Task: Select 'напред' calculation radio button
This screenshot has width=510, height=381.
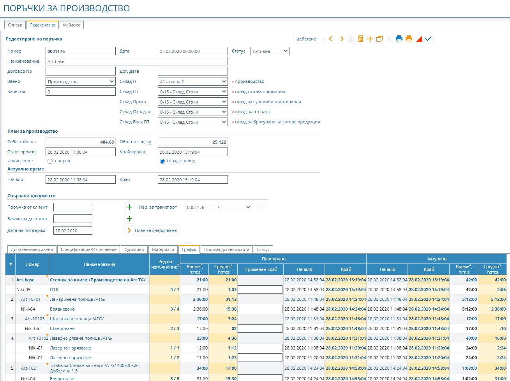Action: click(50, 161)
